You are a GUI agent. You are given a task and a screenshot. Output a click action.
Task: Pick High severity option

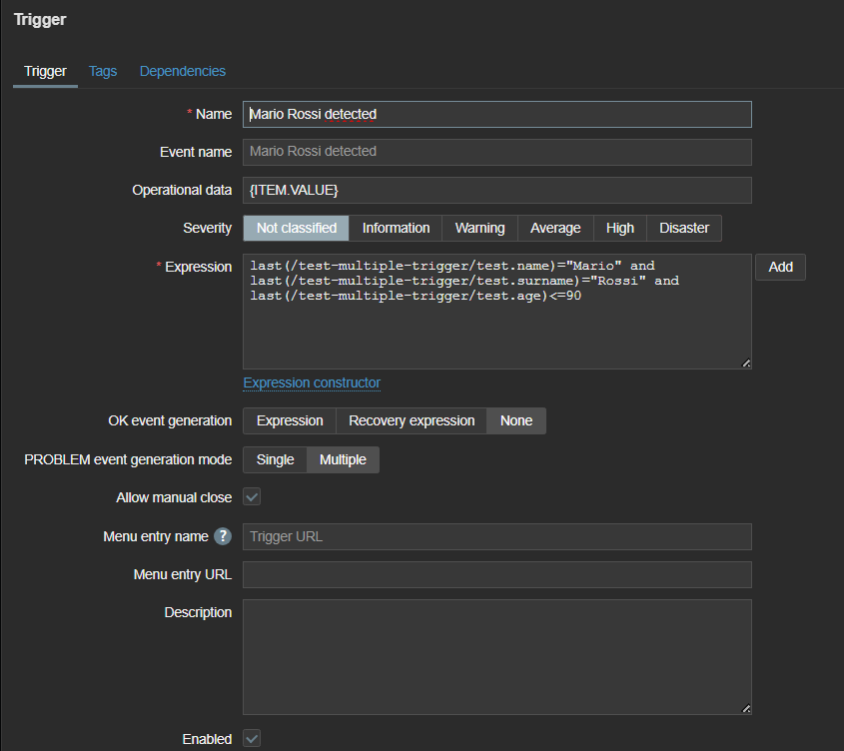click(x=620, y=228)
